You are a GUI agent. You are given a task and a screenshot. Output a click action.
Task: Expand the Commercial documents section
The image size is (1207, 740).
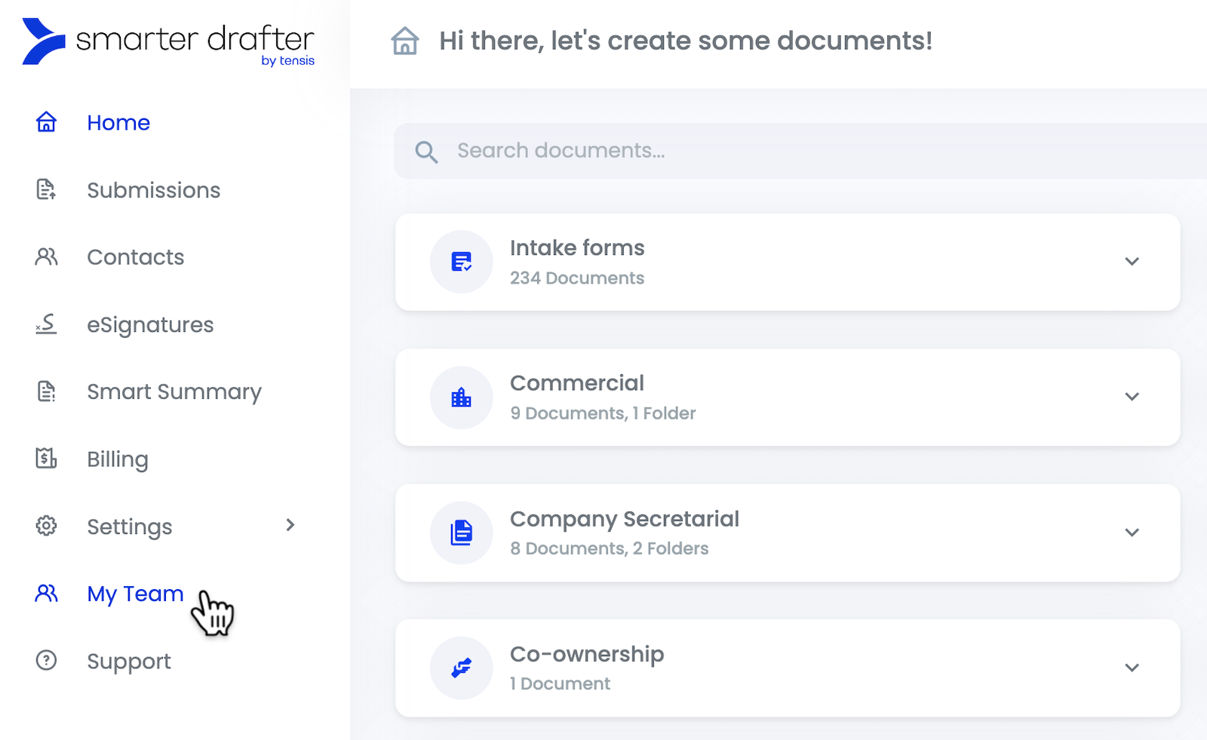(x=1132, y=397)
